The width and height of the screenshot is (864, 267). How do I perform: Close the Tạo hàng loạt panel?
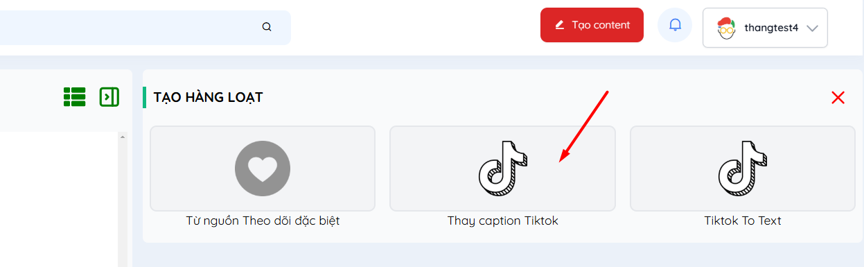838,98
